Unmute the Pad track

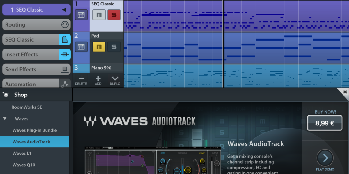[x=99, y=47]
